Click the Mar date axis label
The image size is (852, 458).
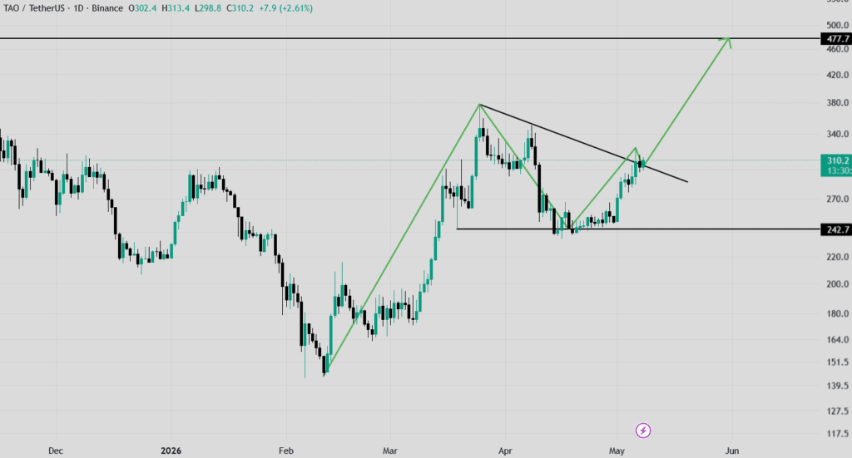coord(390,451)
